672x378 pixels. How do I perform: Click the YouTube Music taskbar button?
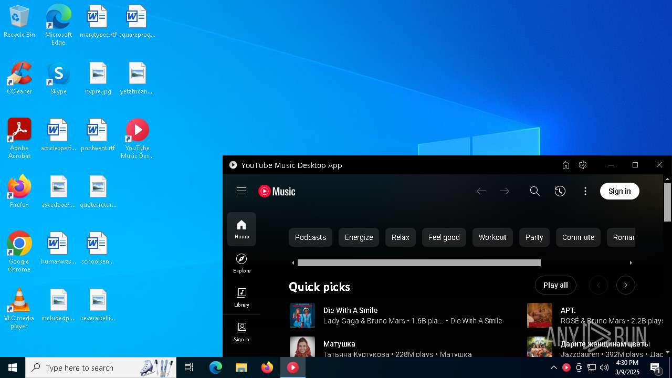[293, 367]
